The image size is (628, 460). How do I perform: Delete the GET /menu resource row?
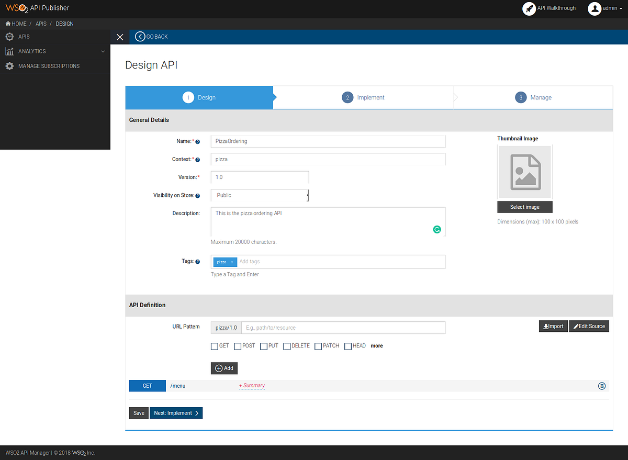click(x=601, y=386)
